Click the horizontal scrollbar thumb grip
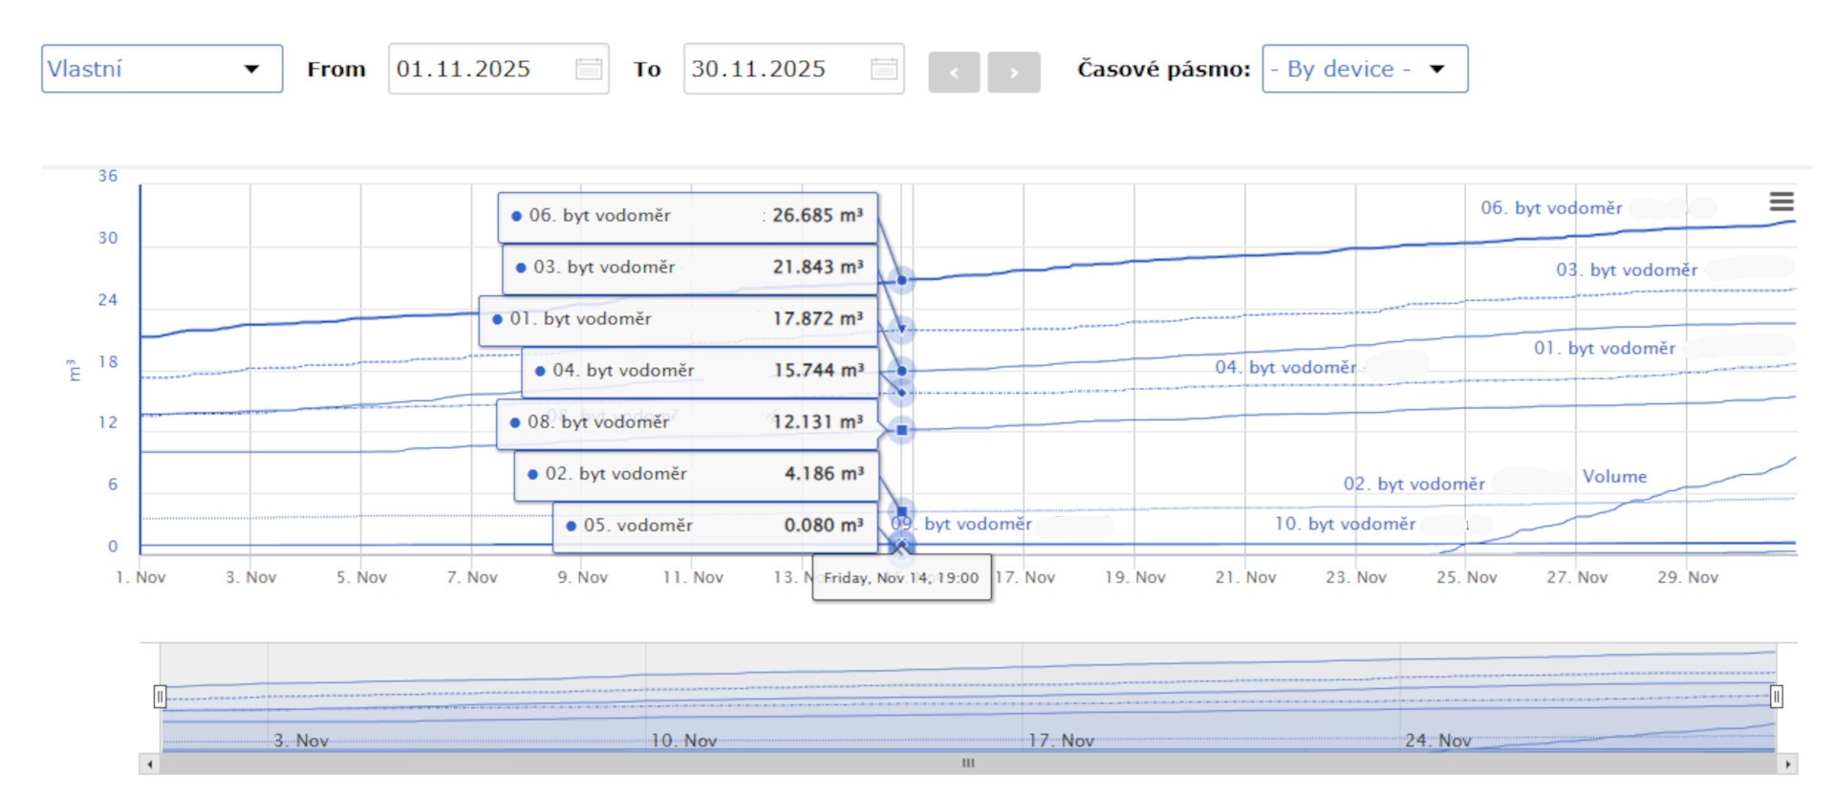The image size is (1835, 797). [x=968, y=764]
